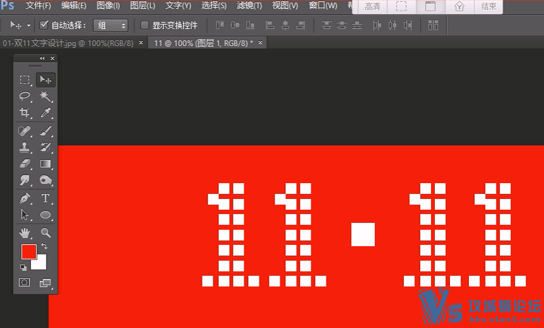Open the 组 auto-select dropdown
This screenshot has height=328, width=544.
click(x=110, y=25)
